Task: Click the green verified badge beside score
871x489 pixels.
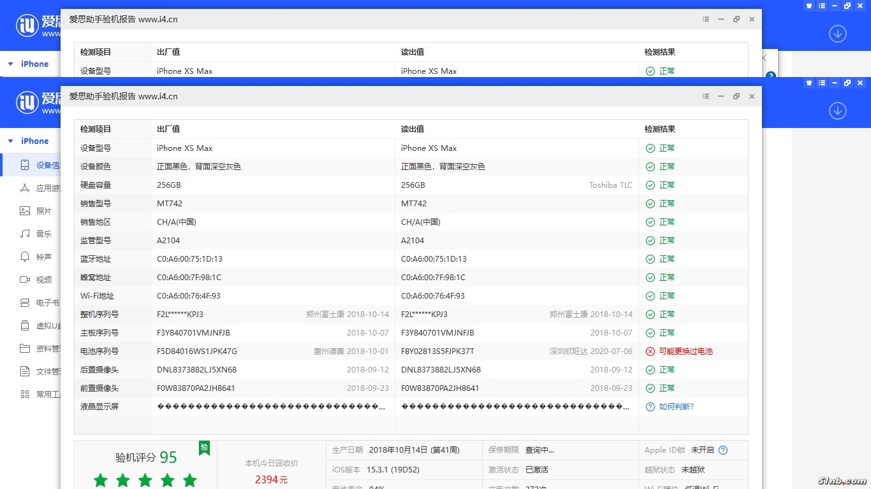Action: pyautogui.click(x=204, y=448)
